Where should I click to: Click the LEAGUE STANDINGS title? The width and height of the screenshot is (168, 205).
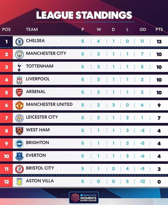[x=84, y=15]
